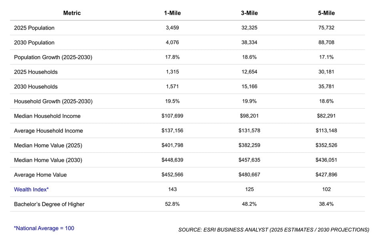Screen dimensions: 375x235
Task: Click the 143 wealth index value
Action: coord(172,189)
